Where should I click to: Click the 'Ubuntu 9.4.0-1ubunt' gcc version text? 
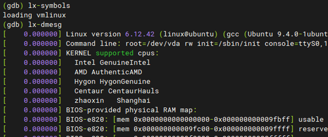pos(288,34)
